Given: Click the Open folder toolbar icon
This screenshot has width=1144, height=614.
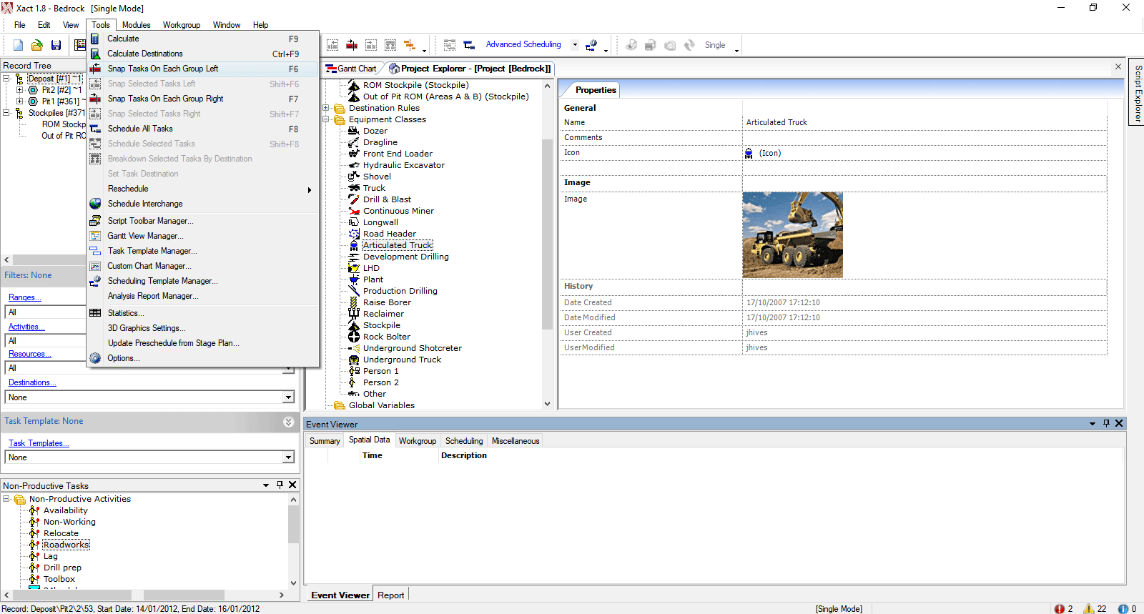Looking at the screenshot, I should pyautogui.click(x=37, y=45).
